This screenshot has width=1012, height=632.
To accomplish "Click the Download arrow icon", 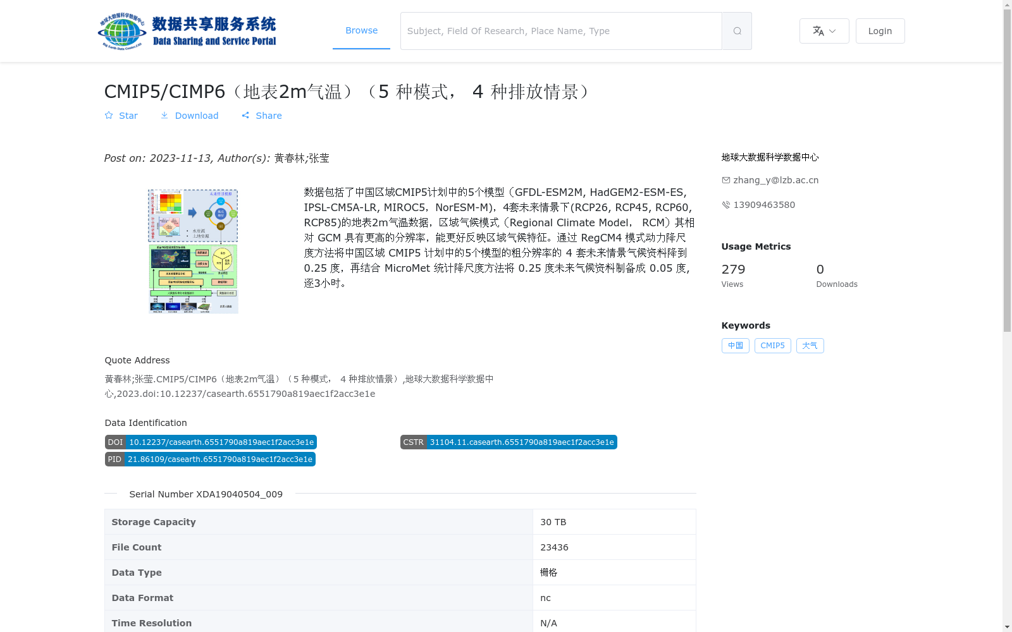I will 164,116.
